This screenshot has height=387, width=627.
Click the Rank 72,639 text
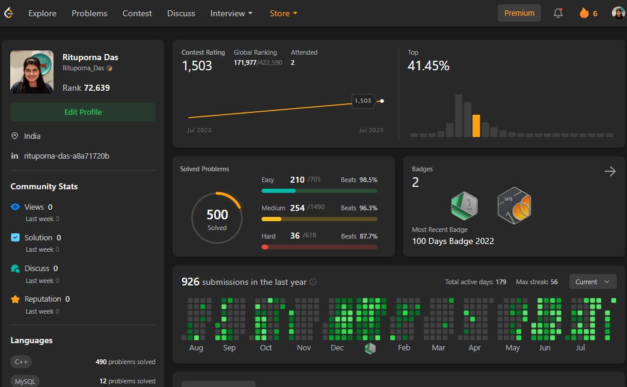[x=86, y=88]
